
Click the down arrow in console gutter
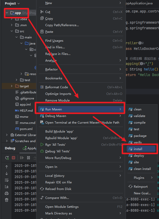[7, 173]
